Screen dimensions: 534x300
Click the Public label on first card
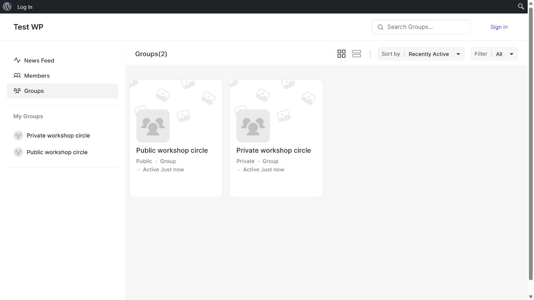144,161
